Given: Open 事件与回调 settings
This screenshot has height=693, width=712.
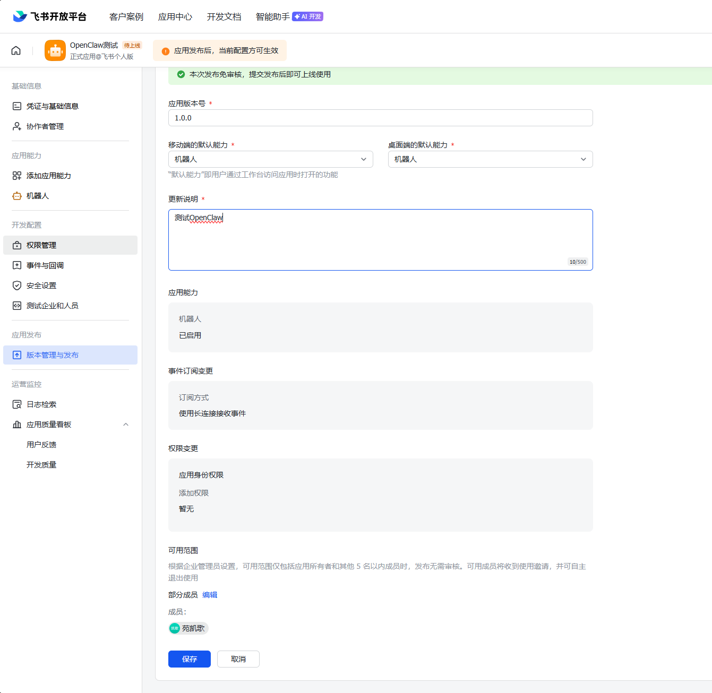Looking at the screenshot, I should pos(45,265).
